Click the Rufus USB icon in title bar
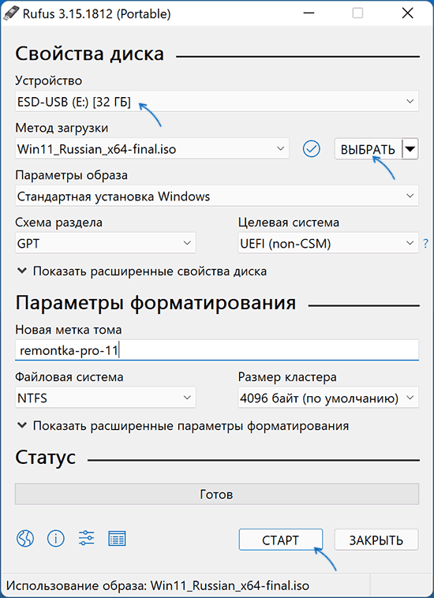This screenshot has height=598, width=434. 10,13
